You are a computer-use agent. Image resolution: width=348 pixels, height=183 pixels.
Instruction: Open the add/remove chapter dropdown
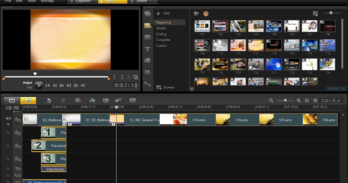coord(17,112)
